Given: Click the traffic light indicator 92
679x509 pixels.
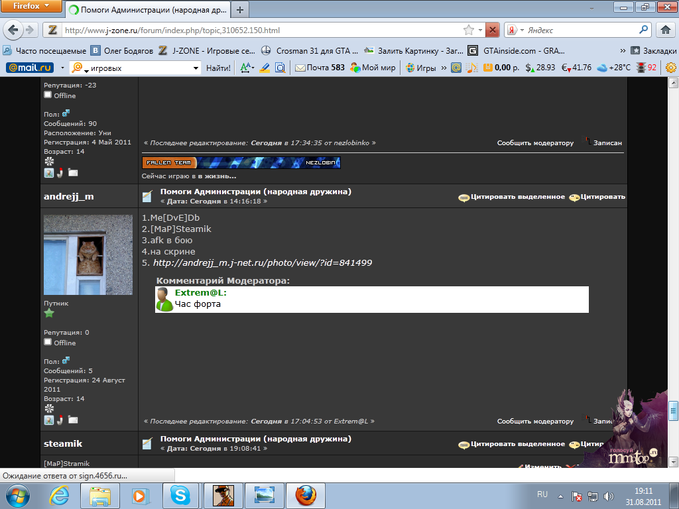Looking at the screenshot, I should pyautogui.click(x=646, y=68).
